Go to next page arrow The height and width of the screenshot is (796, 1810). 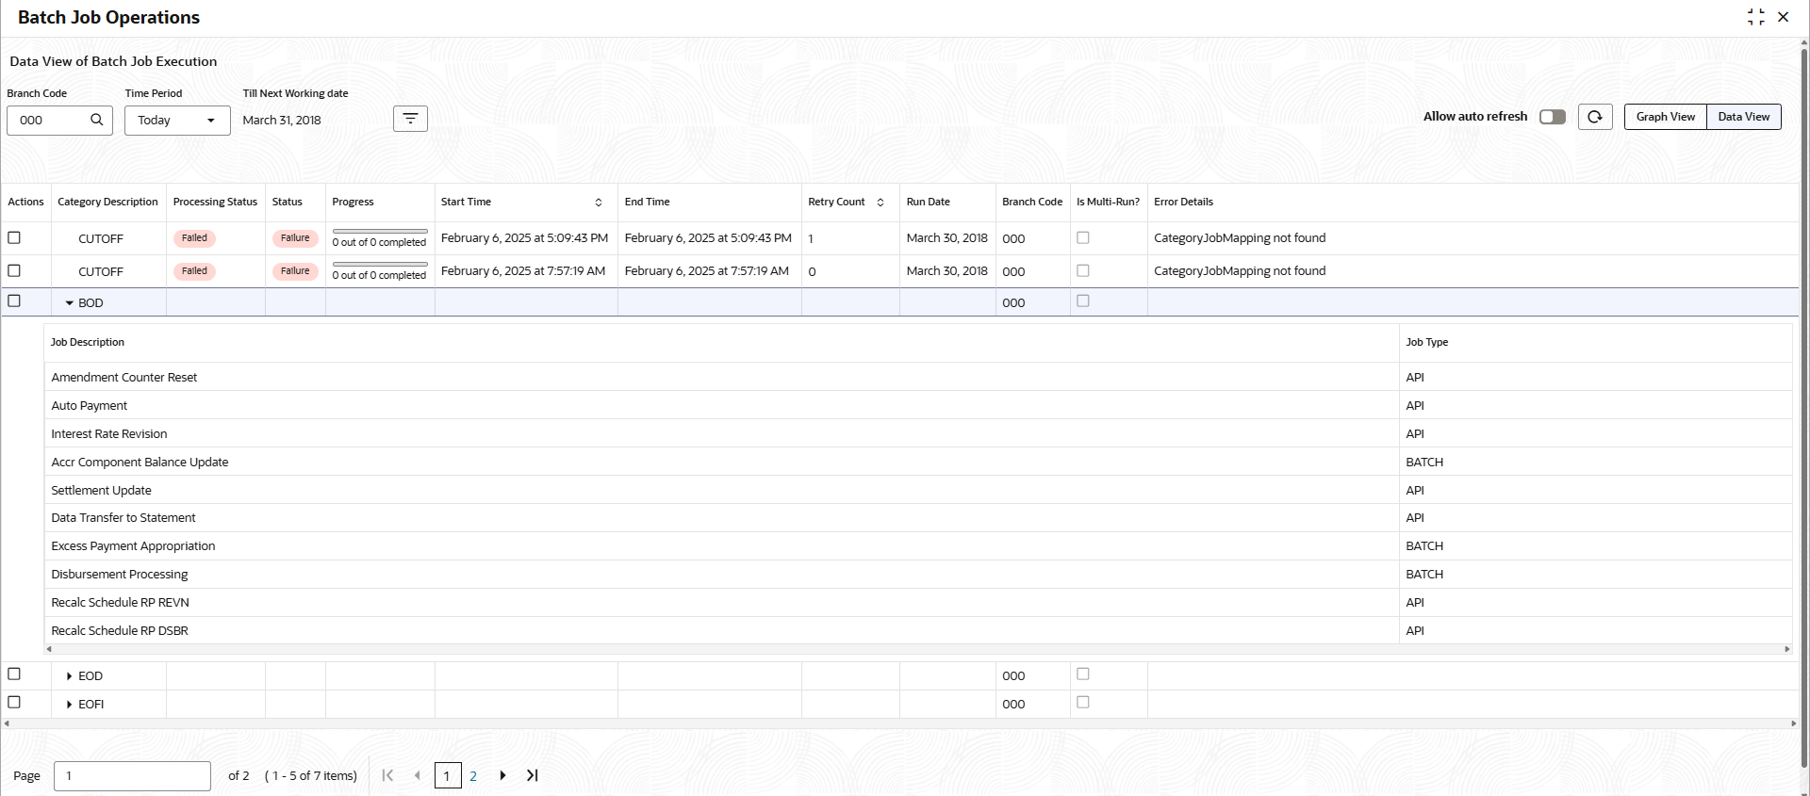coord(502,775)
